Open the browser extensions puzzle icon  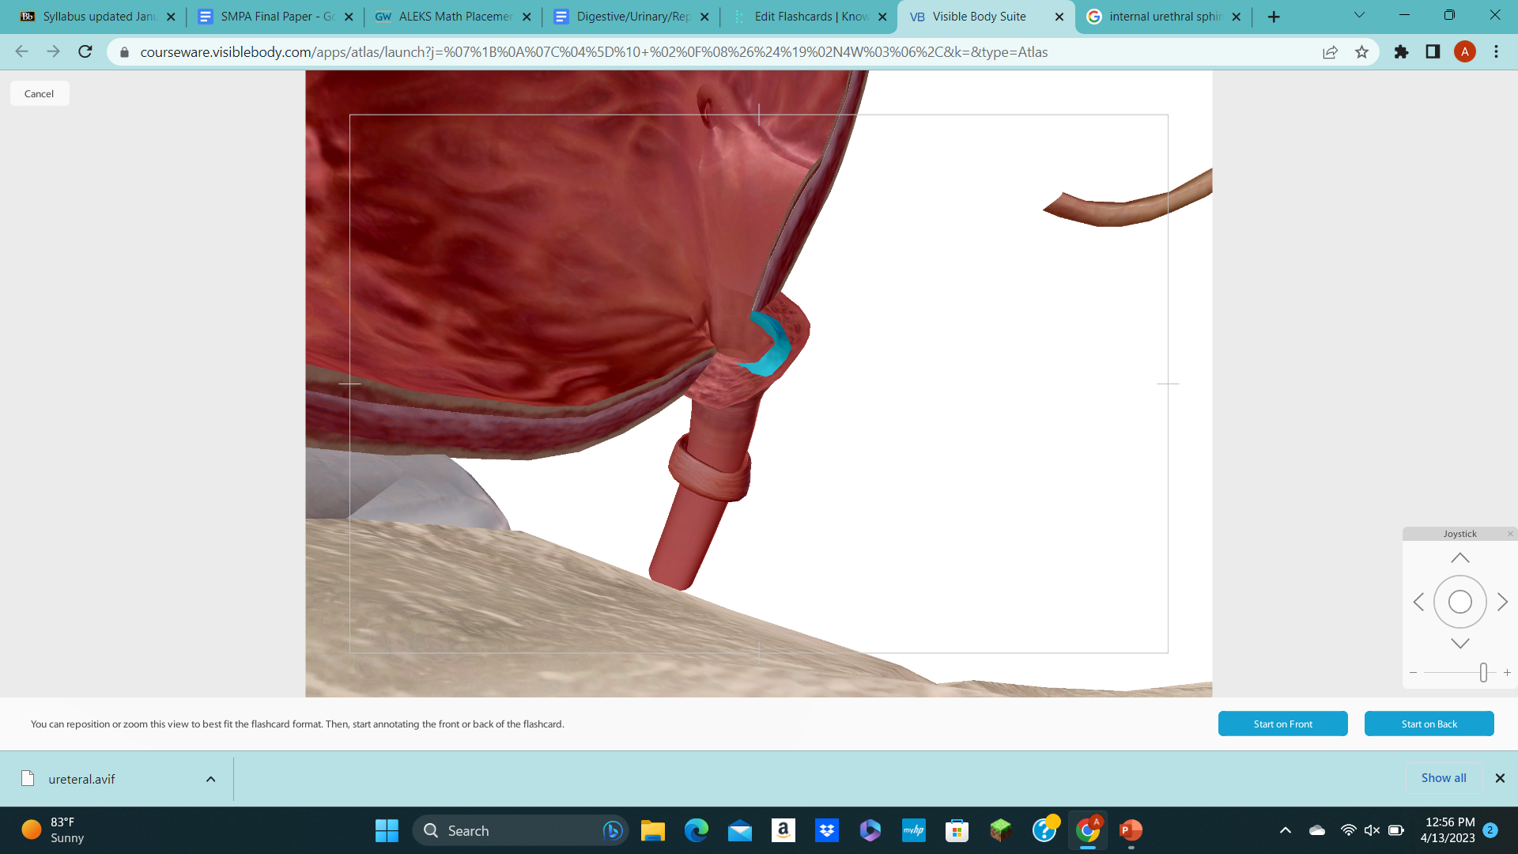(x=1401, y=52)
